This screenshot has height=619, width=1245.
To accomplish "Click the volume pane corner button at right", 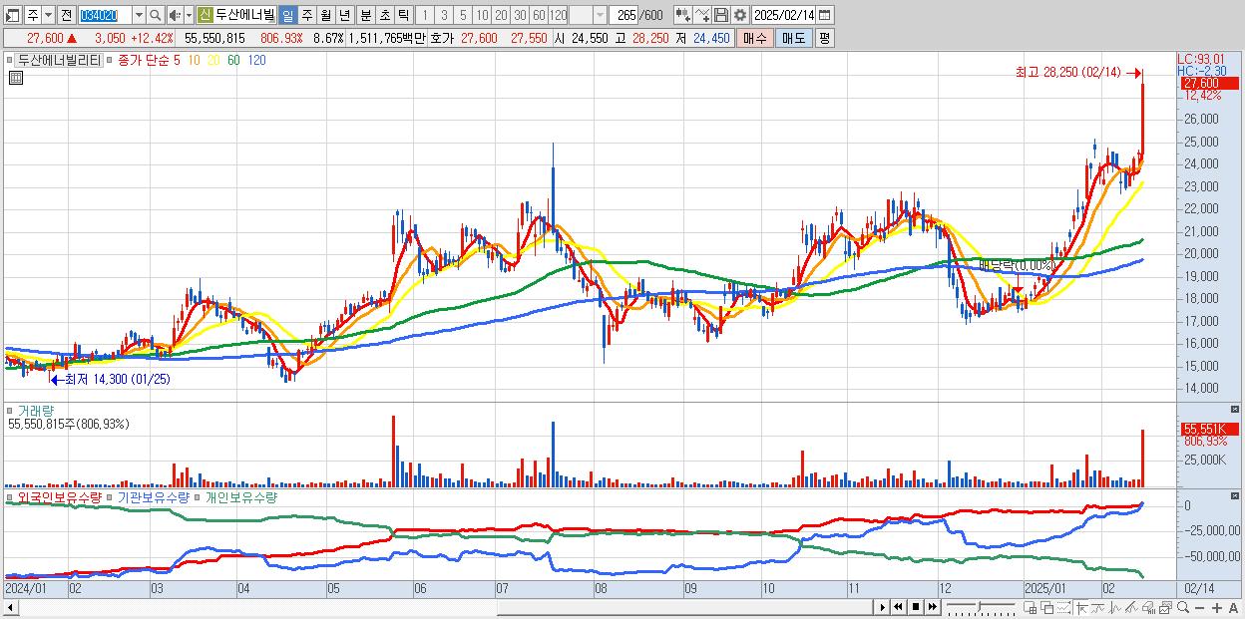I will 1236,410.
